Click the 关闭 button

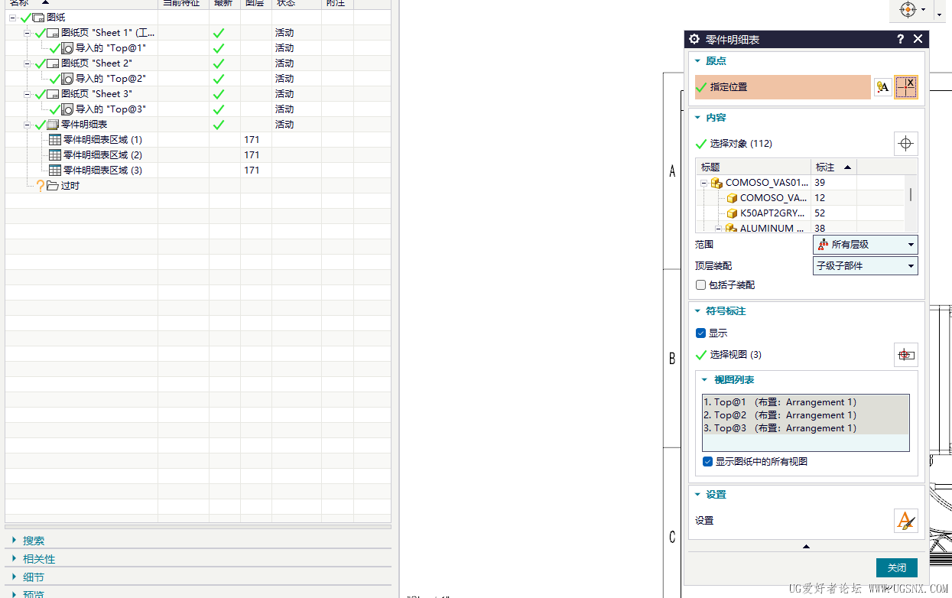896,567
